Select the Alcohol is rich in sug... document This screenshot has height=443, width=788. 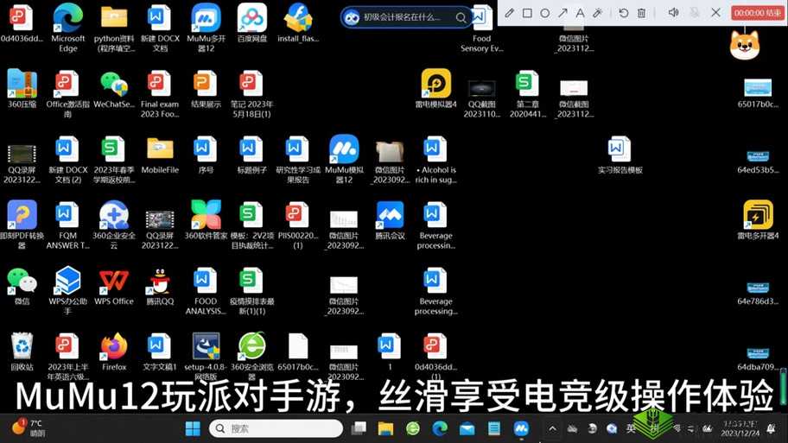435,160
